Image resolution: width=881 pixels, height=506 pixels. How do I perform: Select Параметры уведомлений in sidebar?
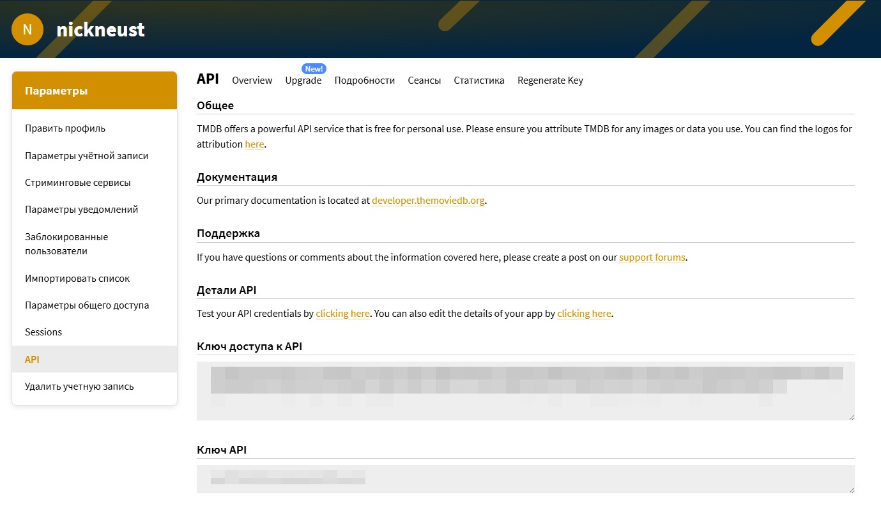pos(82,210)
